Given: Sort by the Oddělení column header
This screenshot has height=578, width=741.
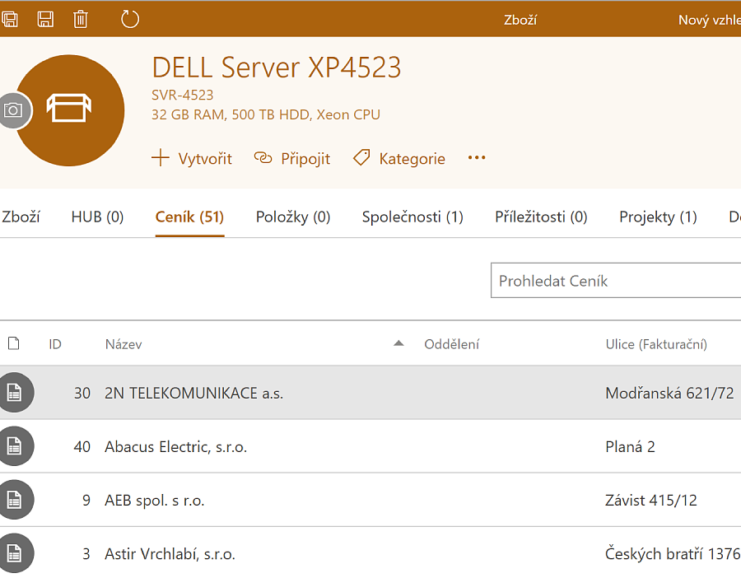Looking at the screenshot, I should (x=452, y=344).
